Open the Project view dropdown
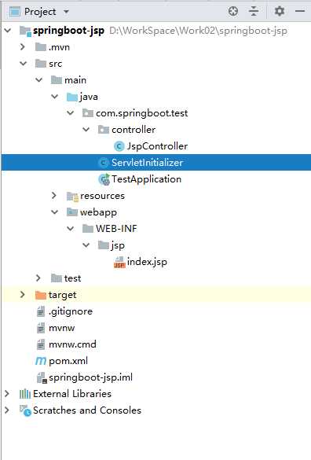The height and width of the screenshot is (460, 311). tap(66, 12)
